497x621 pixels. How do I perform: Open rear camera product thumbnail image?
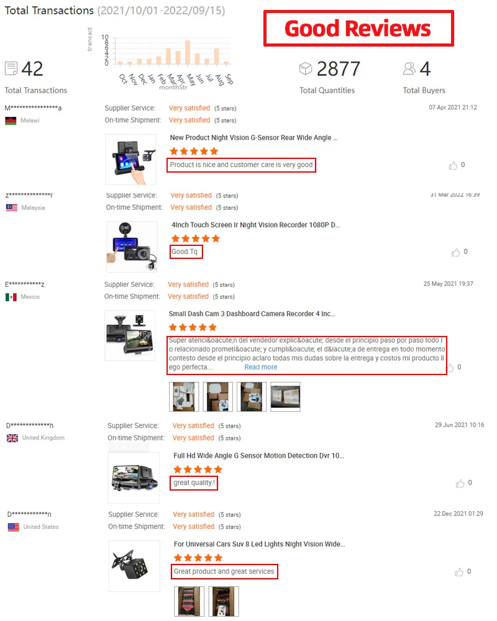pos(134,566)
